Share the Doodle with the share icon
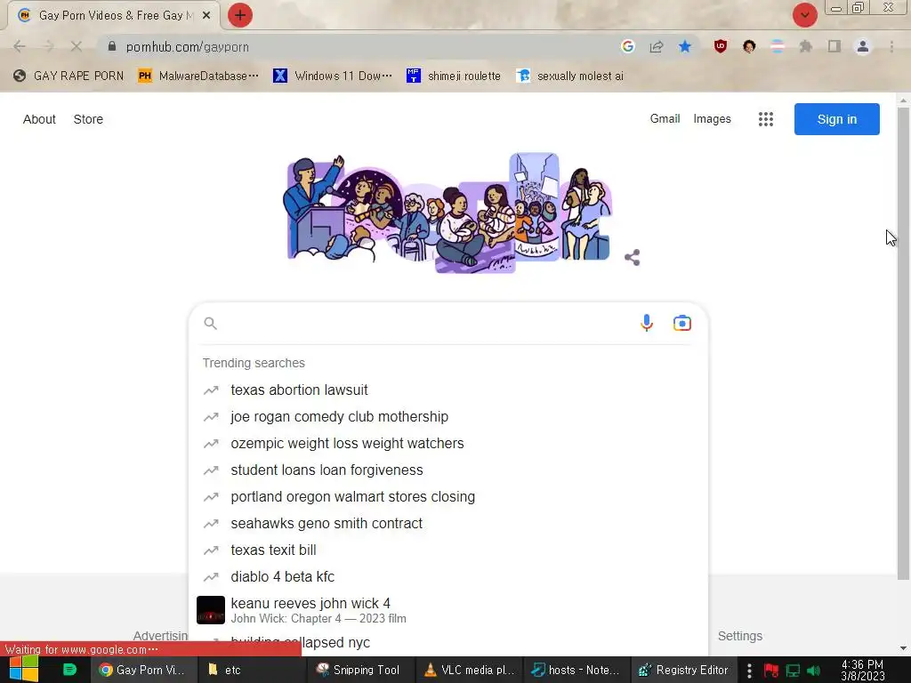The image size is (911, 683). (x=633, y=257)
